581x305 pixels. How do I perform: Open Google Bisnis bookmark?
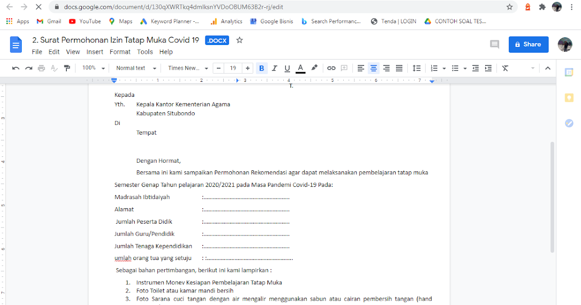point(272,21)
